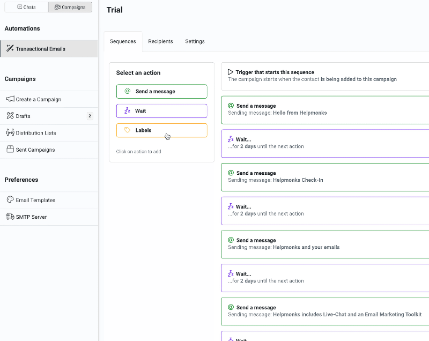Click the Chats speech bubble icon

19,7
